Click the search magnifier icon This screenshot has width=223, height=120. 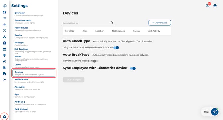[x=112, y=23]
